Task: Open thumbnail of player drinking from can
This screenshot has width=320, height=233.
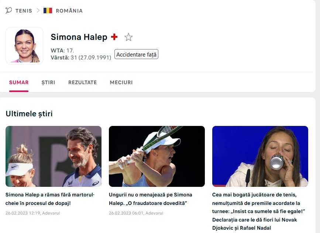Action: coord(260,156)
